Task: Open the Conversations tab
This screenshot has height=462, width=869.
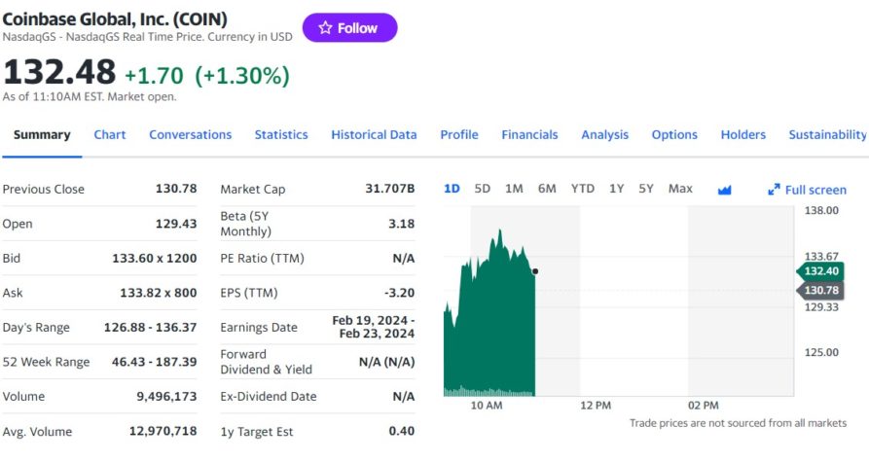Action: (x=190, y=135)
